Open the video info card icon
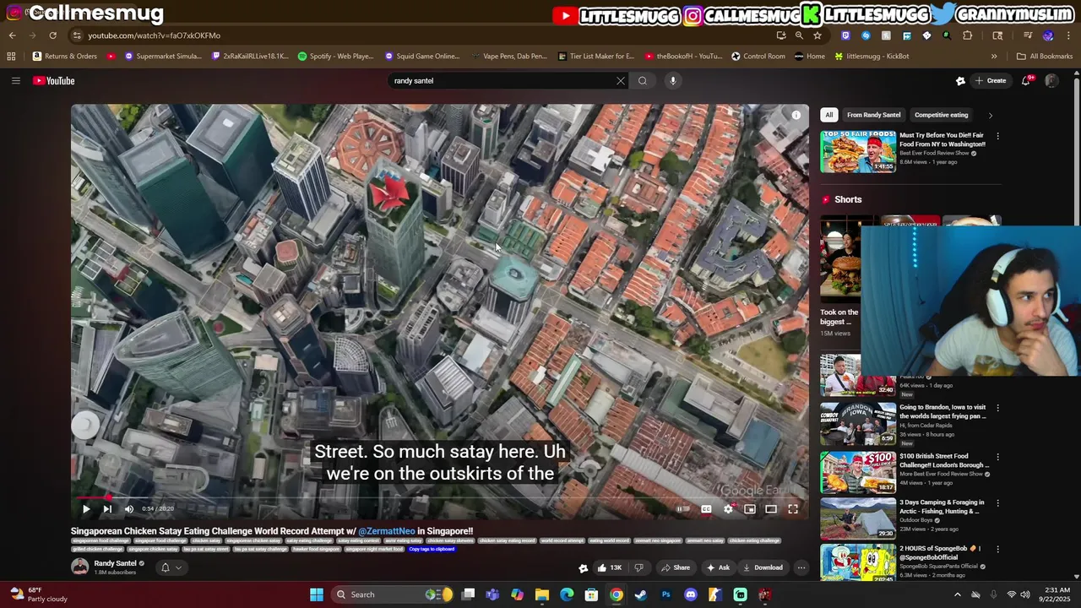 (796, 115)
